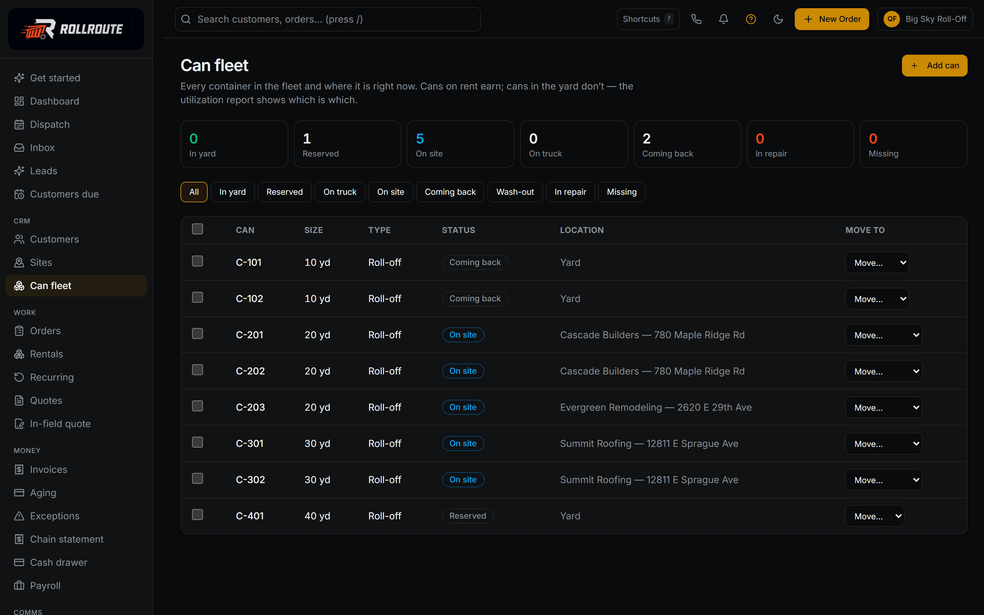Open the Move dropdown for C-302
This screenshot has width=984, height=615.
(884, 480)
